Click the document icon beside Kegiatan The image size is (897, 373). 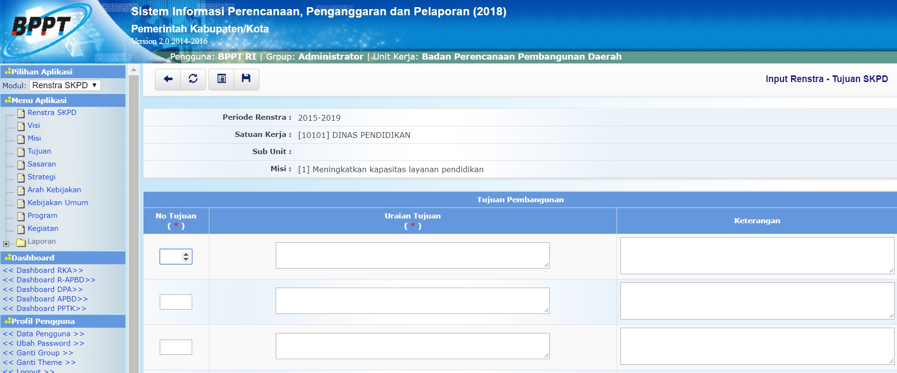(x=21, y=229)
